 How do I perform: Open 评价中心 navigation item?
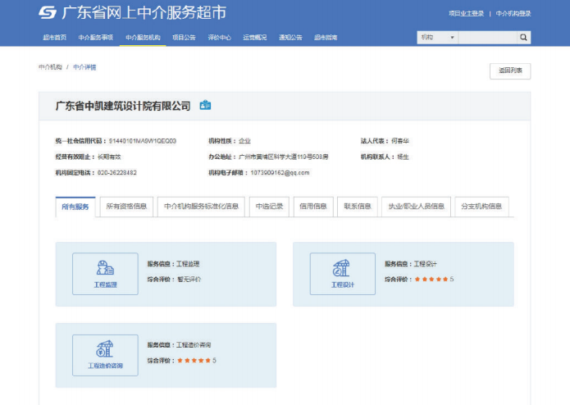pos(220,38)
